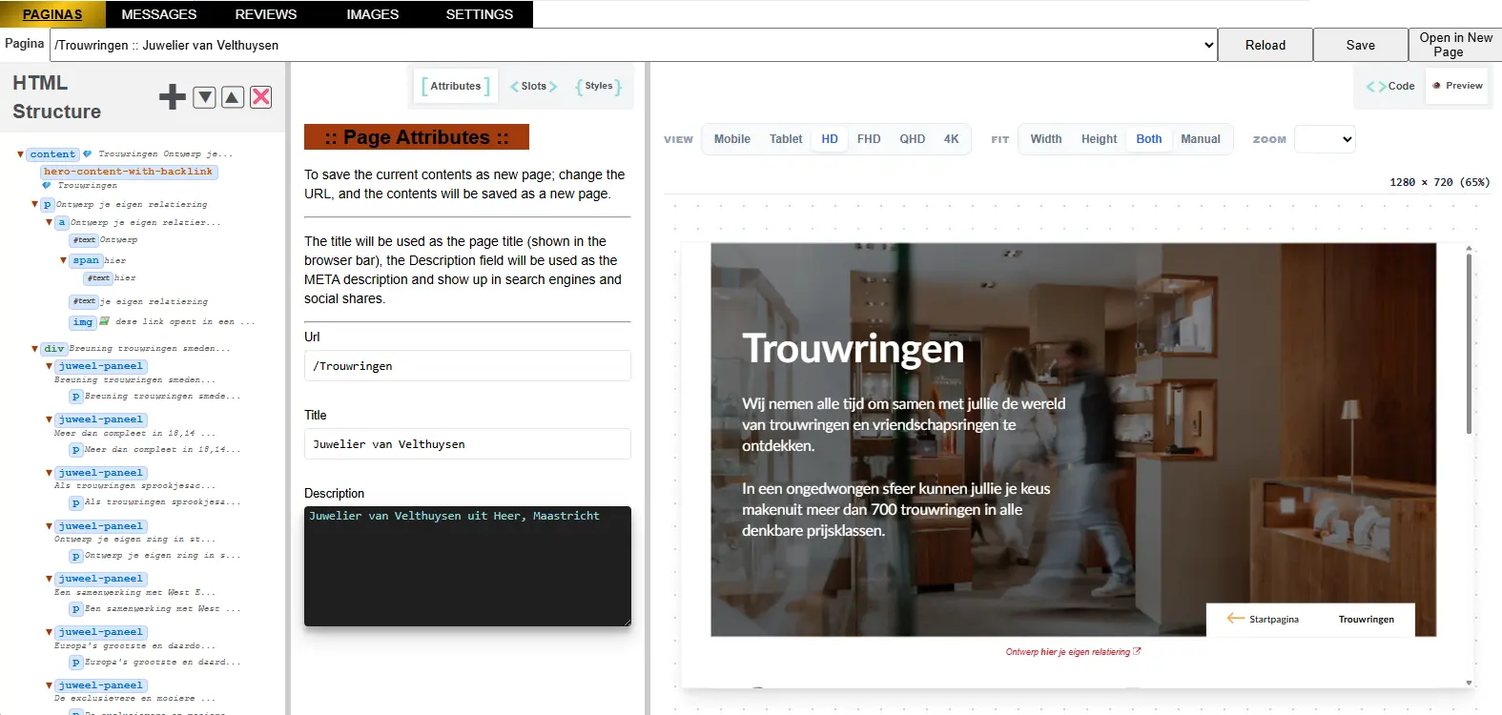Select juweel-paneel 'Een samenwerking met West' item

point(100,579)
